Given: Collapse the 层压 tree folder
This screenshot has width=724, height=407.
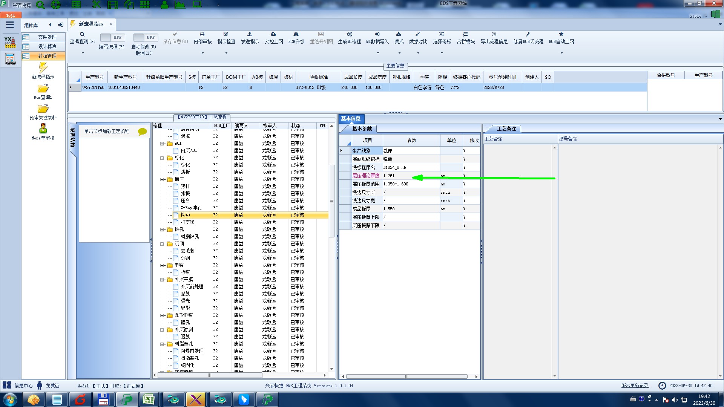Looking at the screenshot, I should [x=162, y=179].
